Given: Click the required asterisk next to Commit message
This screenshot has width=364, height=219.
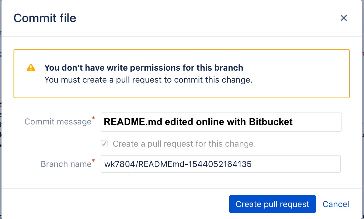Looking at the screenshot, I should point(93,118).
